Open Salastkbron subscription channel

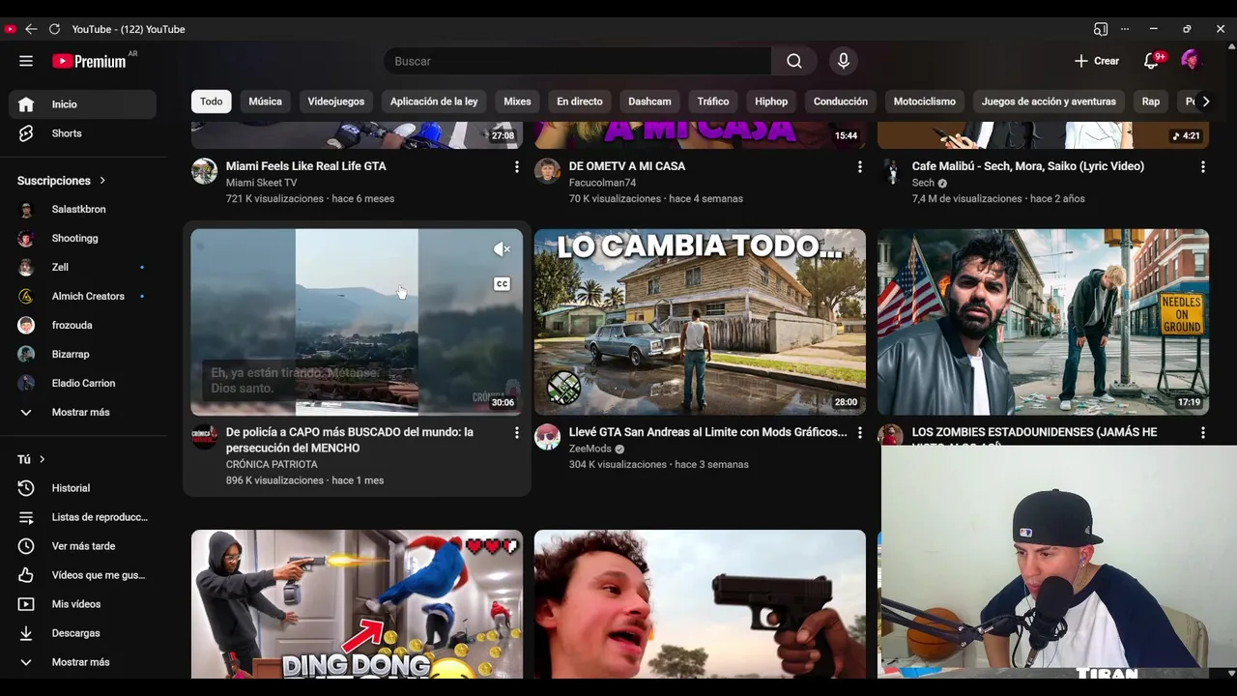click(82, 210)
